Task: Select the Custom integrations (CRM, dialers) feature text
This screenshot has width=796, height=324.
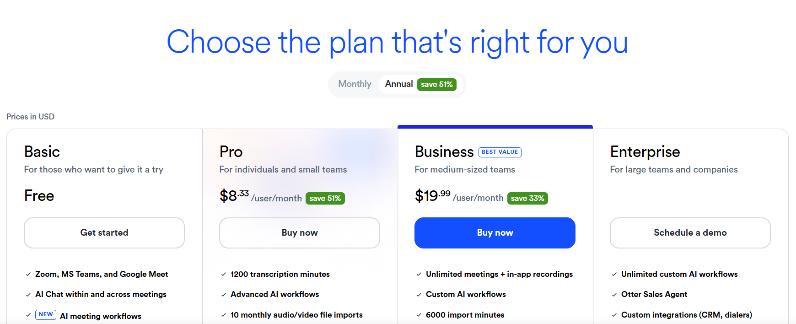Action: coord(686,315)
